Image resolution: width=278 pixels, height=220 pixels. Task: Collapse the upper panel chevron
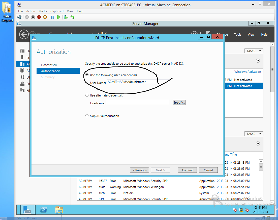[x=258, y=61]
